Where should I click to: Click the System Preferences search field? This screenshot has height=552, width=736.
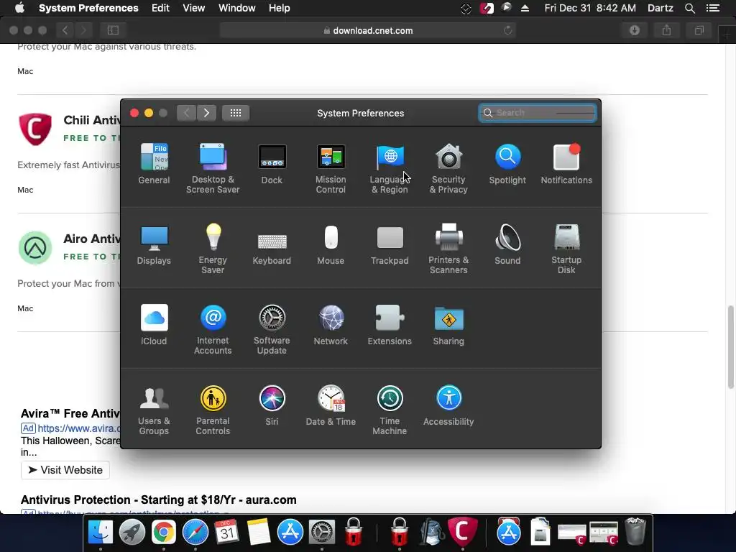point(538,113)
